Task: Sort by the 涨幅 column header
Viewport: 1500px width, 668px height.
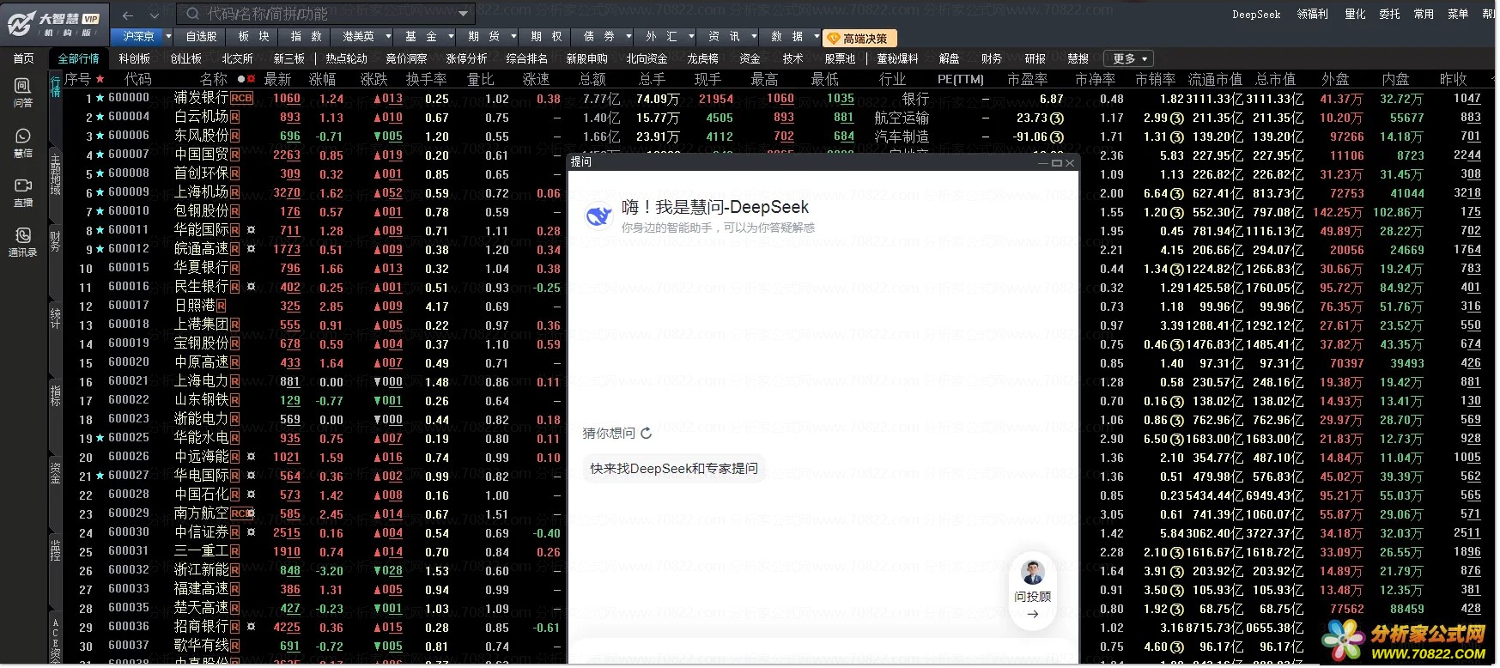Action: pyautogui.click(x=323, y=79)
